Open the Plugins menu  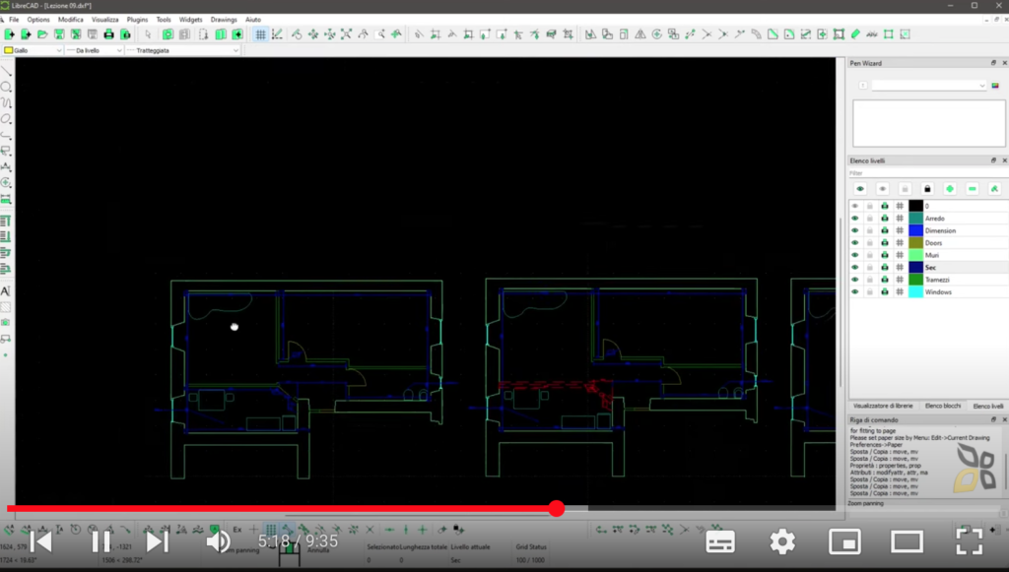[137, 20]
